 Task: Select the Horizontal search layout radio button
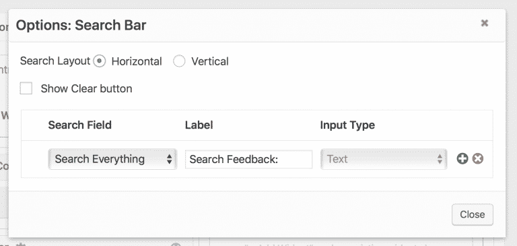click(99, 61)
